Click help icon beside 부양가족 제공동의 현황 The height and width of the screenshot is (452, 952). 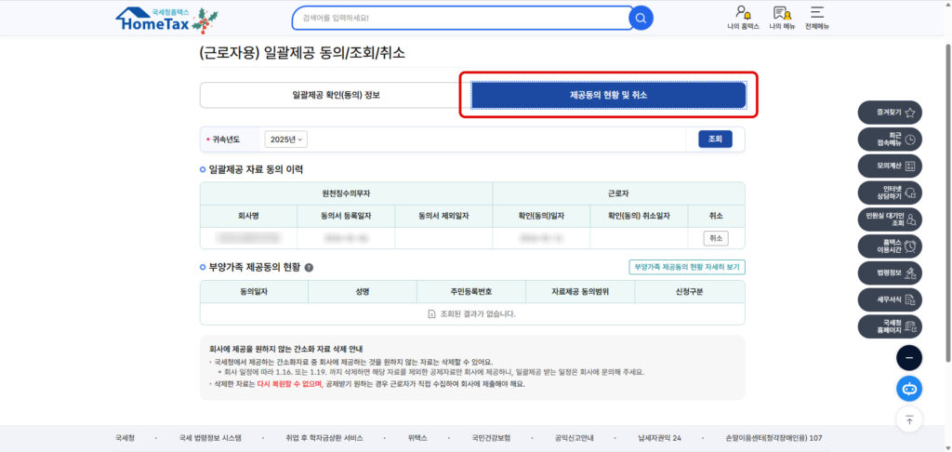point(309,267)
